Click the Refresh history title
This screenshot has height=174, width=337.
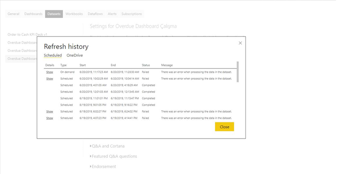pyautogui.click(x=66, y=47)
